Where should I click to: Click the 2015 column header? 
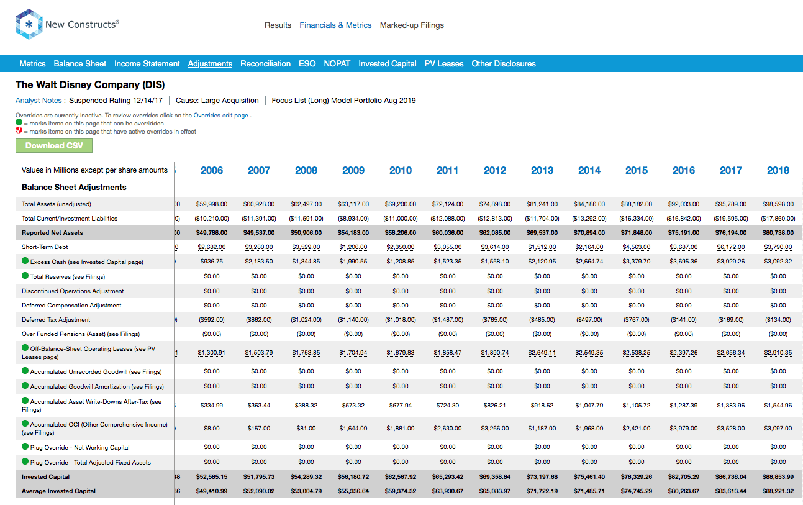tap(637, 170)
